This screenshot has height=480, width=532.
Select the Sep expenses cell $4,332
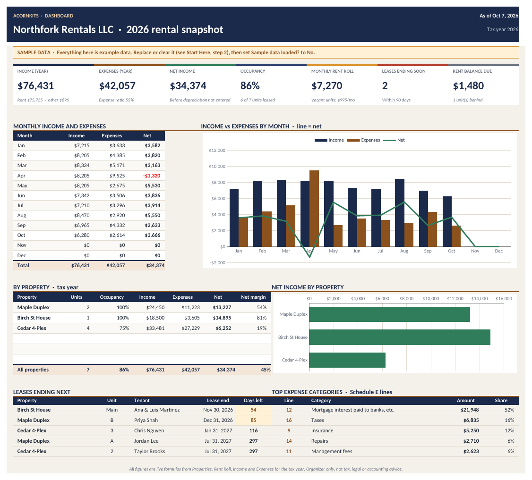(117, 225)
